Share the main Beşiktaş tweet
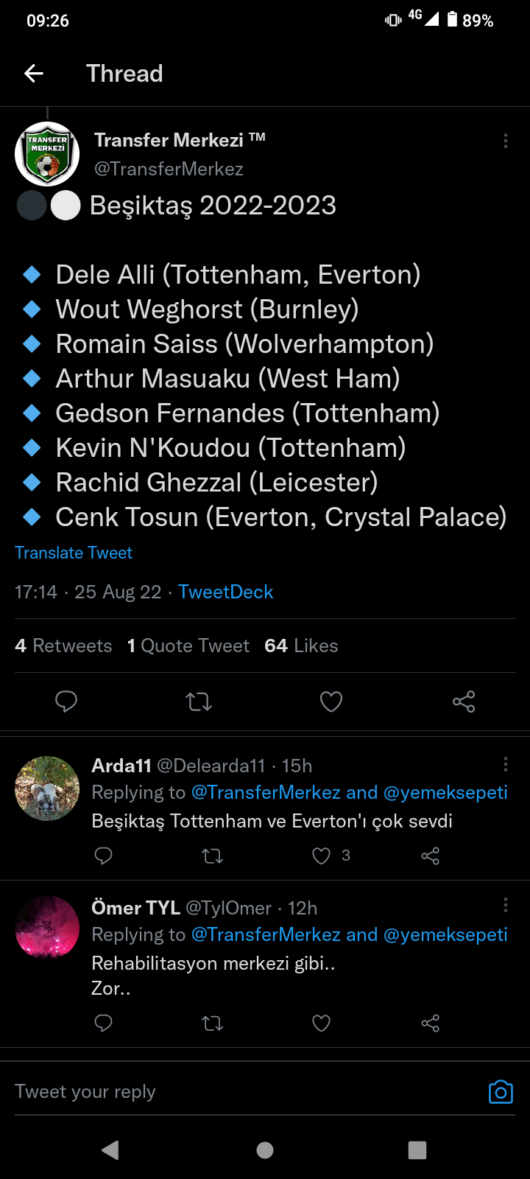The image size is (530, 1179). [x=464, y=702]
